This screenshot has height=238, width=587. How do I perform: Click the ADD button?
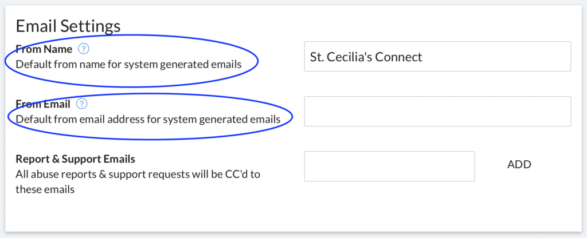(x=519, y=164)
